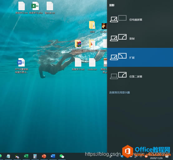Open the wireless display connection link
This screenshot has height=160, width=173.
pyautogui.click(x=120, y=92)
